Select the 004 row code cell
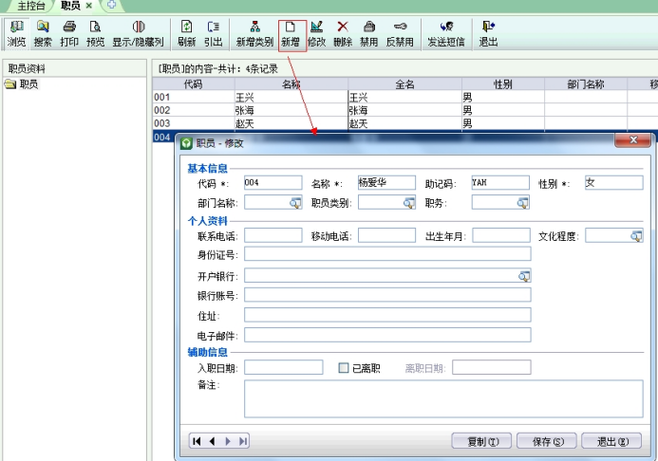This screenshot has width=658, height=461. (x=162, y=137)
